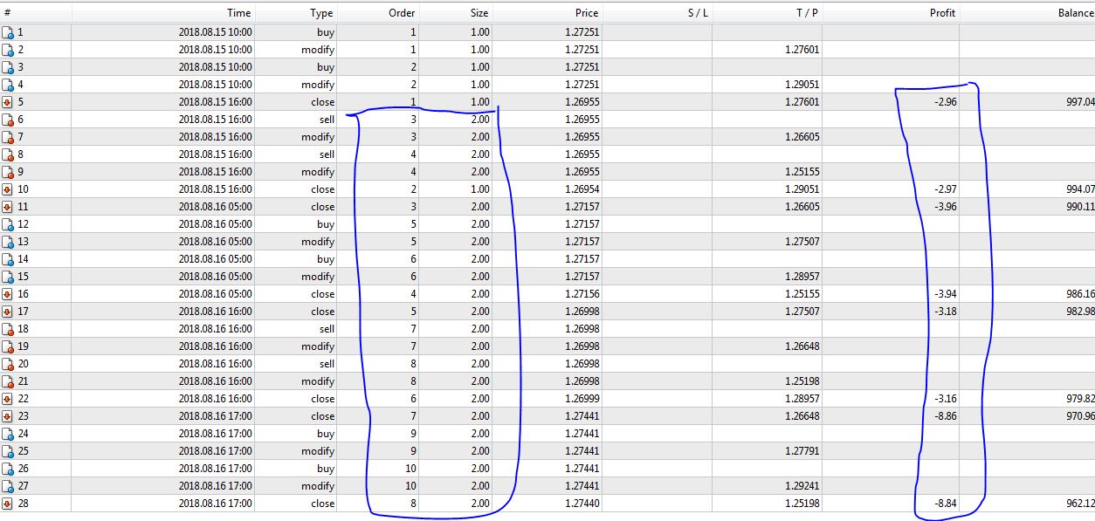Click the buy icon in row 1
Viewport: 1095px width, 521px height.
pyautogui.click(x=8, y=32)
